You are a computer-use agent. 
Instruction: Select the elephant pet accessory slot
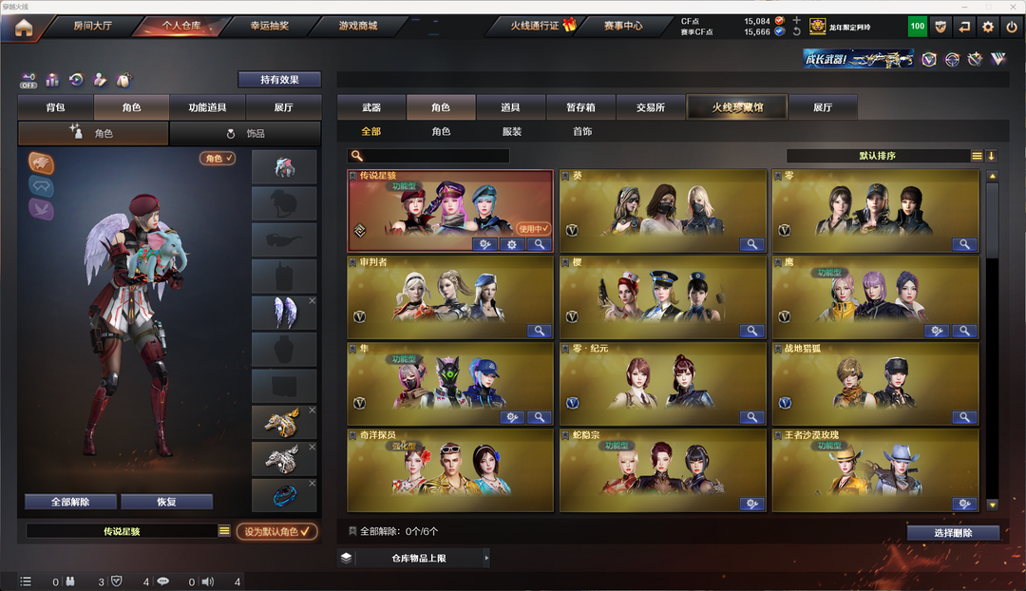(285, 167)
